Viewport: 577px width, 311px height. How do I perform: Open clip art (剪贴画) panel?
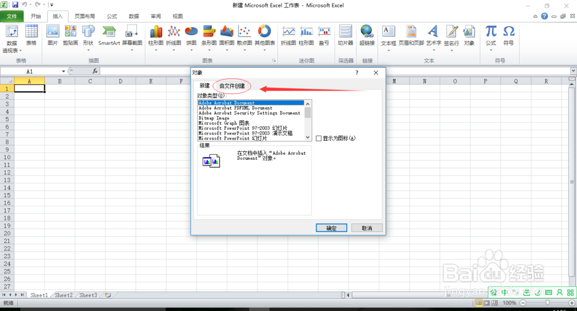70,36
